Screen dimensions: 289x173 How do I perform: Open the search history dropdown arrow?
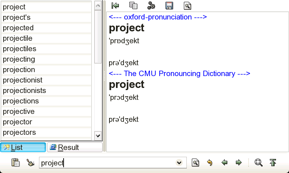(x=179, y=163)
